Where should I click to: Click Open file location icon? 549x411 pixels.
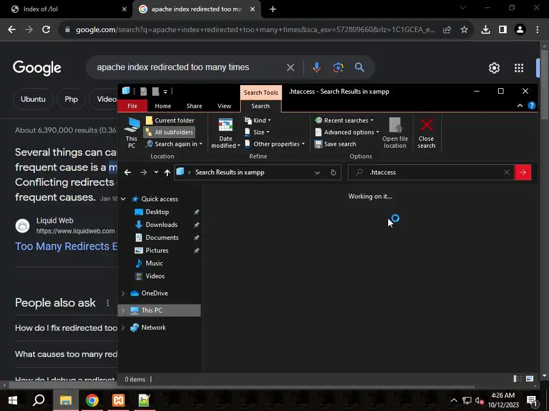[x=395, y=133]
